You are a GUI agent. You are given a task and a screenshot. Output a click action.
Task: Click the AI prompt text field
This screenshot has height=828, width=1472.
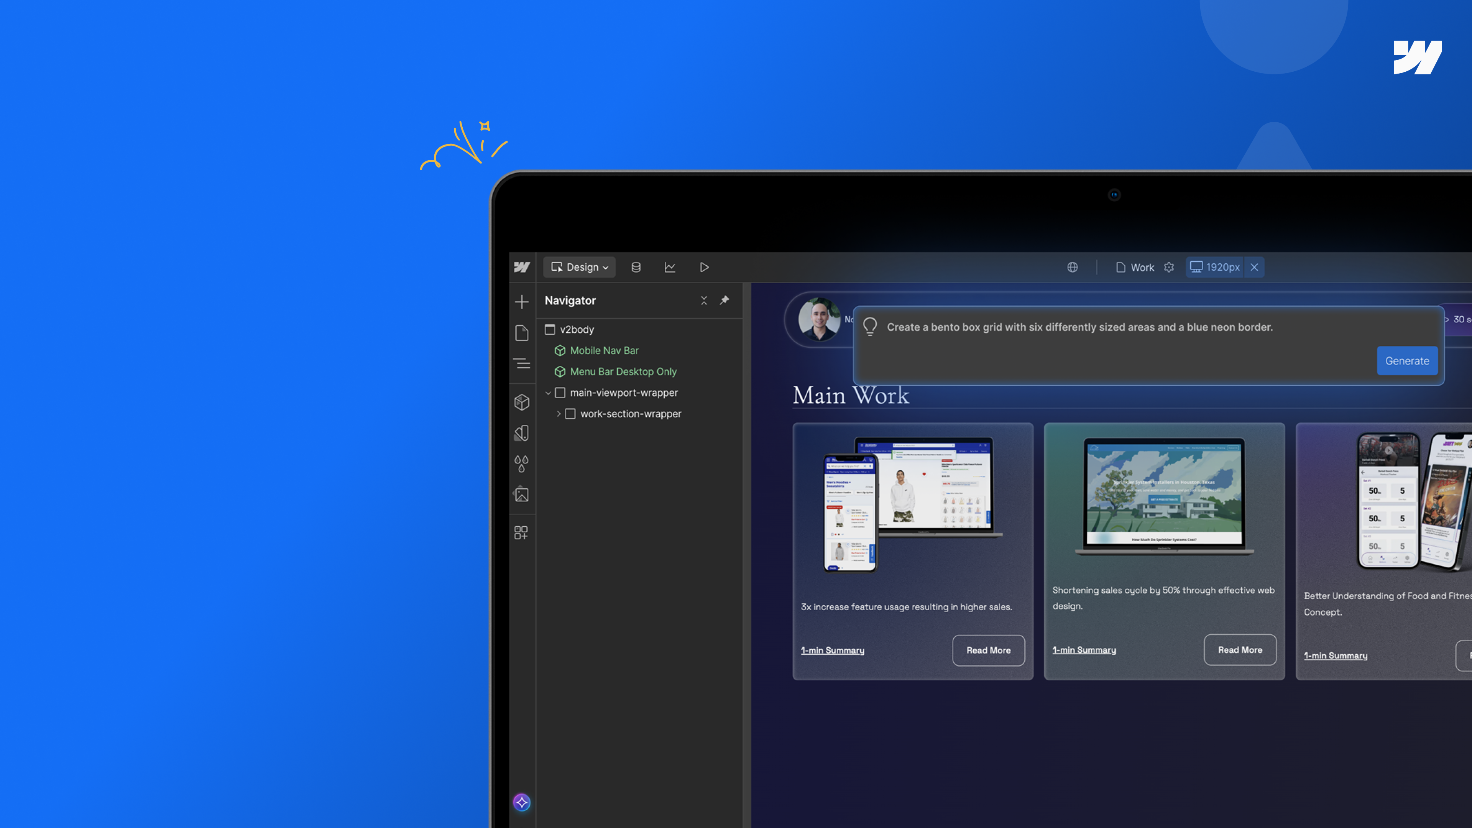1079,327
